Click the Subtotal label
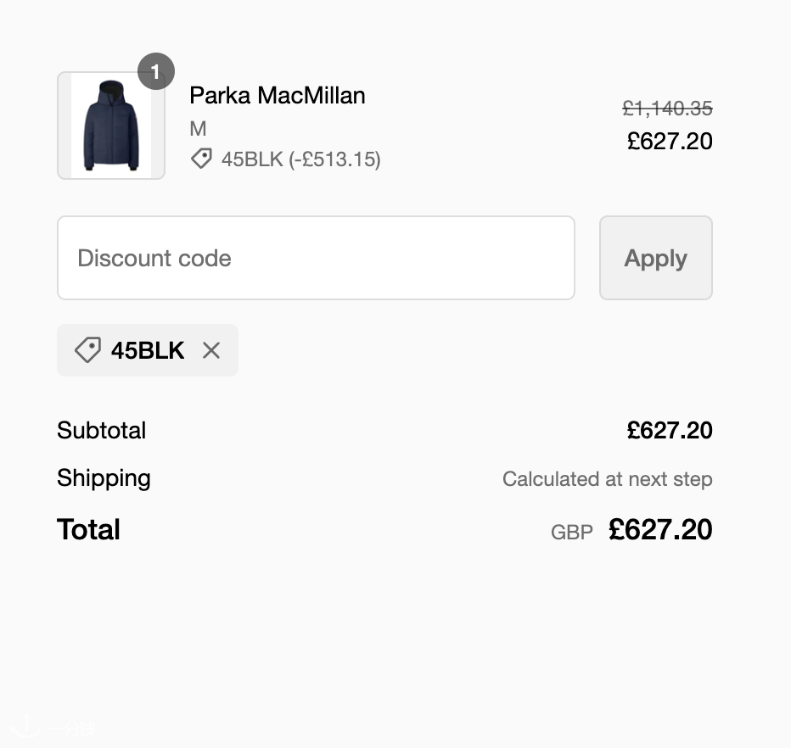The image size is (791, 748). [102, 430]
